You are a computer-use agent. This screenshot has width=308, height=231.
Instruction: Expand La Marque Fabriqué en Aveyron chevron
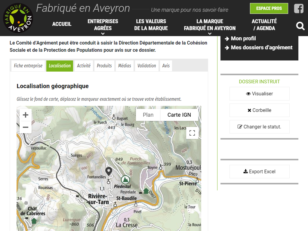click(210, 34)
